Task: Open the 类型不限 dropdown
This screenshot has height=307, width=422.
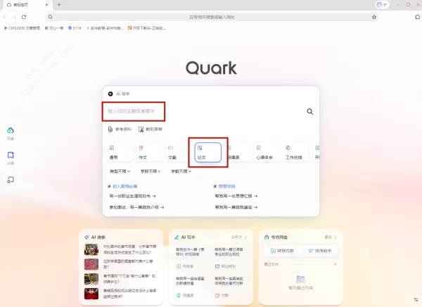Action: tap(120, 171)
